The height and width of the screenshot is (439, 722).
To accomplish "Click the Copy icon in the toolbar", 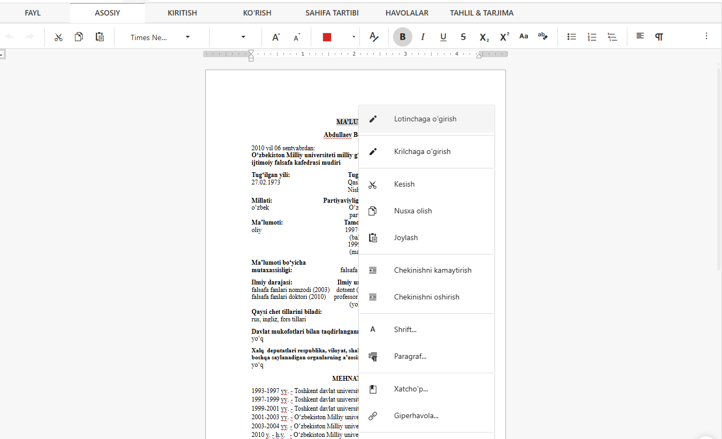I will (79, 37).
